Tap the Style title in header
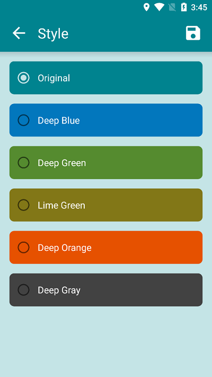The height and width of the screenshot is (377, 212). [x=53, y=33]
